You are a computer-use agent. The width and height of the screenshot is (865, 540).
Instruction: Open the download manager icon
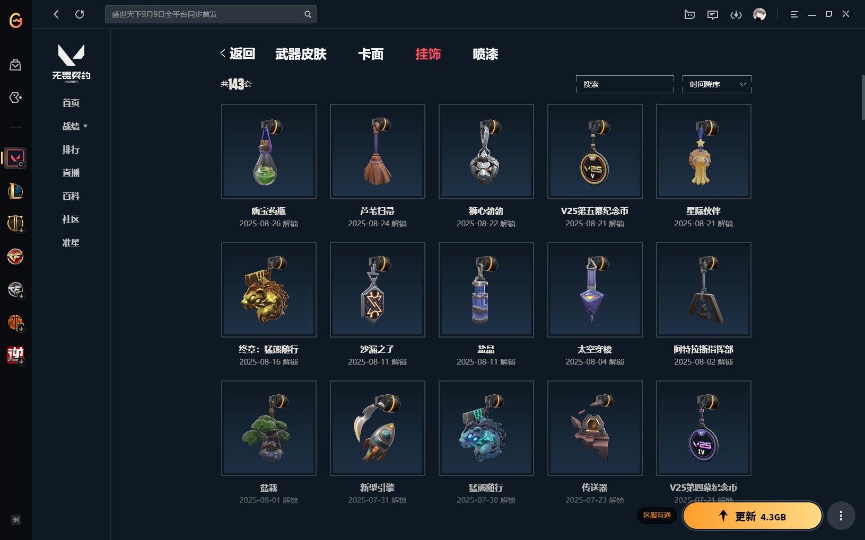tap(736, 14)
